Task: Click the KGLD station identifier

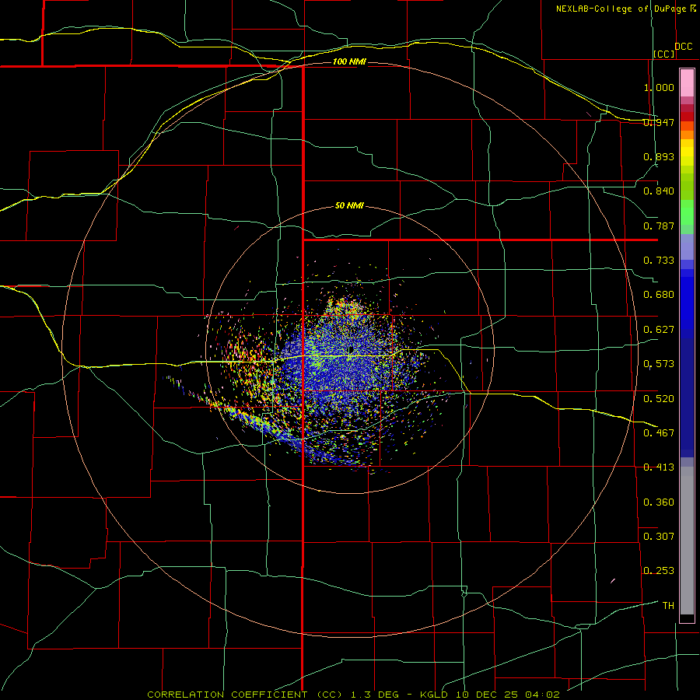Action: tap(434, 695)
